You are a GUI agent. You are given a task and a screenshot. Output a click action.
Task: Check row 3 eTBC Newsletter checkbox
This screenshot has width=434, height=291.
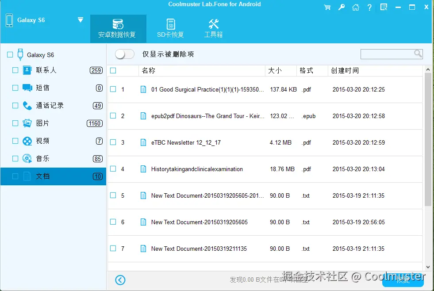(x=113, y=142)
